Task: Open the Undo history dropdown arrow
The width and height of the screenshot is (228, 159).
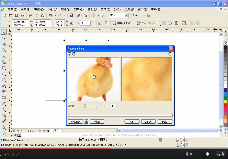Action: point(55,15)
